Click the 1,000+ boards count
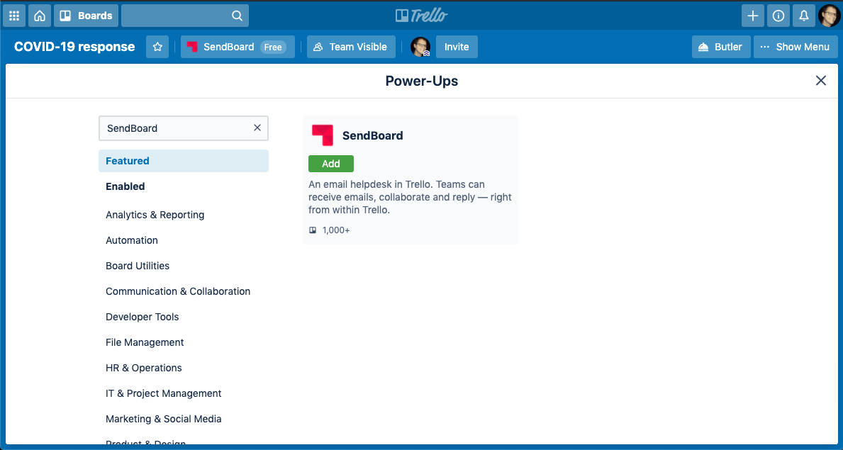This screenshot has height=450, width=843. coord(336,230)
